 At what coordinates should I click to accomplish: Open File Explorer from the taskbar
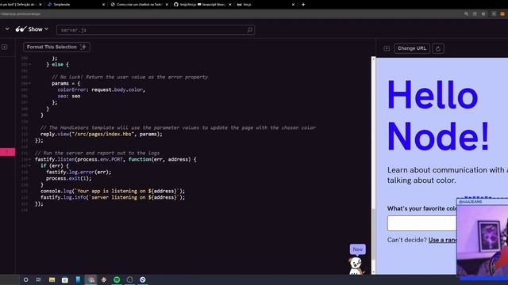[x=52, y=279]
